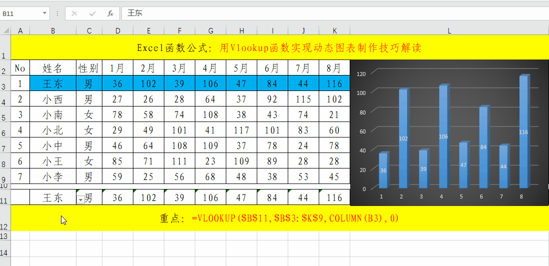Click the cancel (X) formula bar icon
This screenshot has height=266, width=549.
click(x=74, y=13)
